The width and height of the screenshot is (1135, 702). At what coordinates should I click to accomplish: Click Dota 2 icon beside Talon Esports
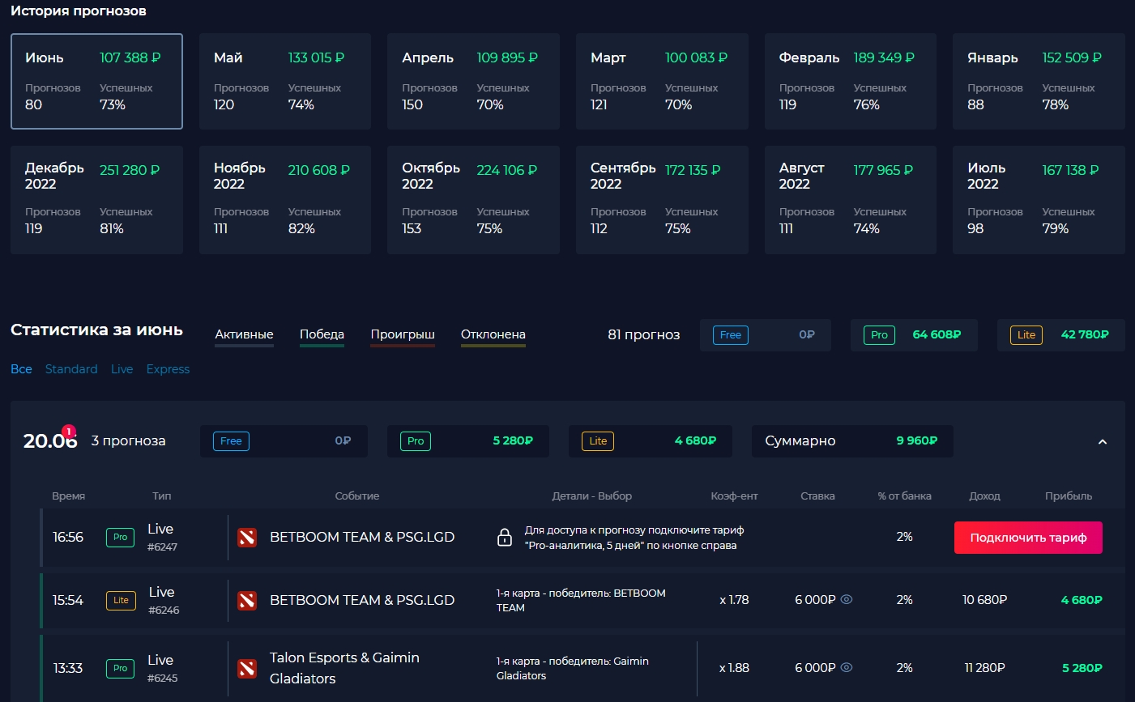click(x=247, y=668)
